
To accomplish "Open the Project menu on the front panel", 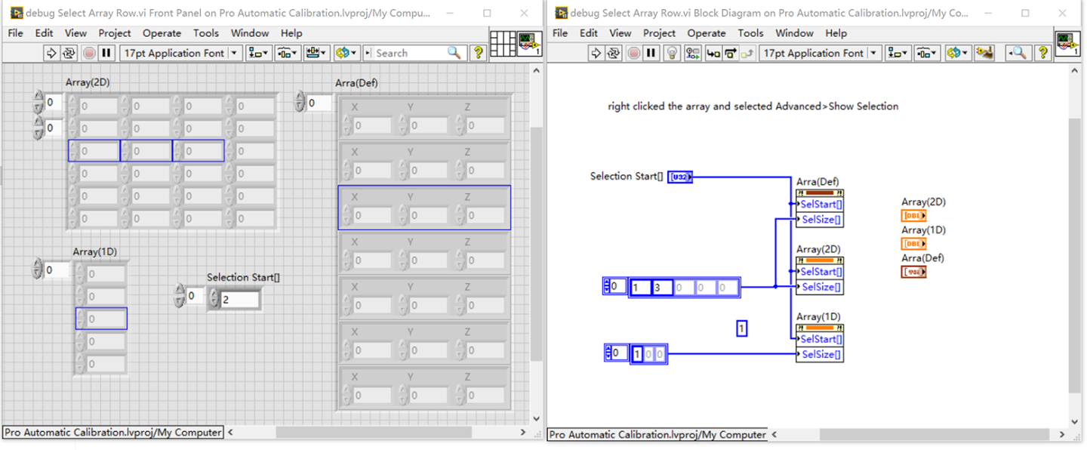I will click(x=114, y=33).
